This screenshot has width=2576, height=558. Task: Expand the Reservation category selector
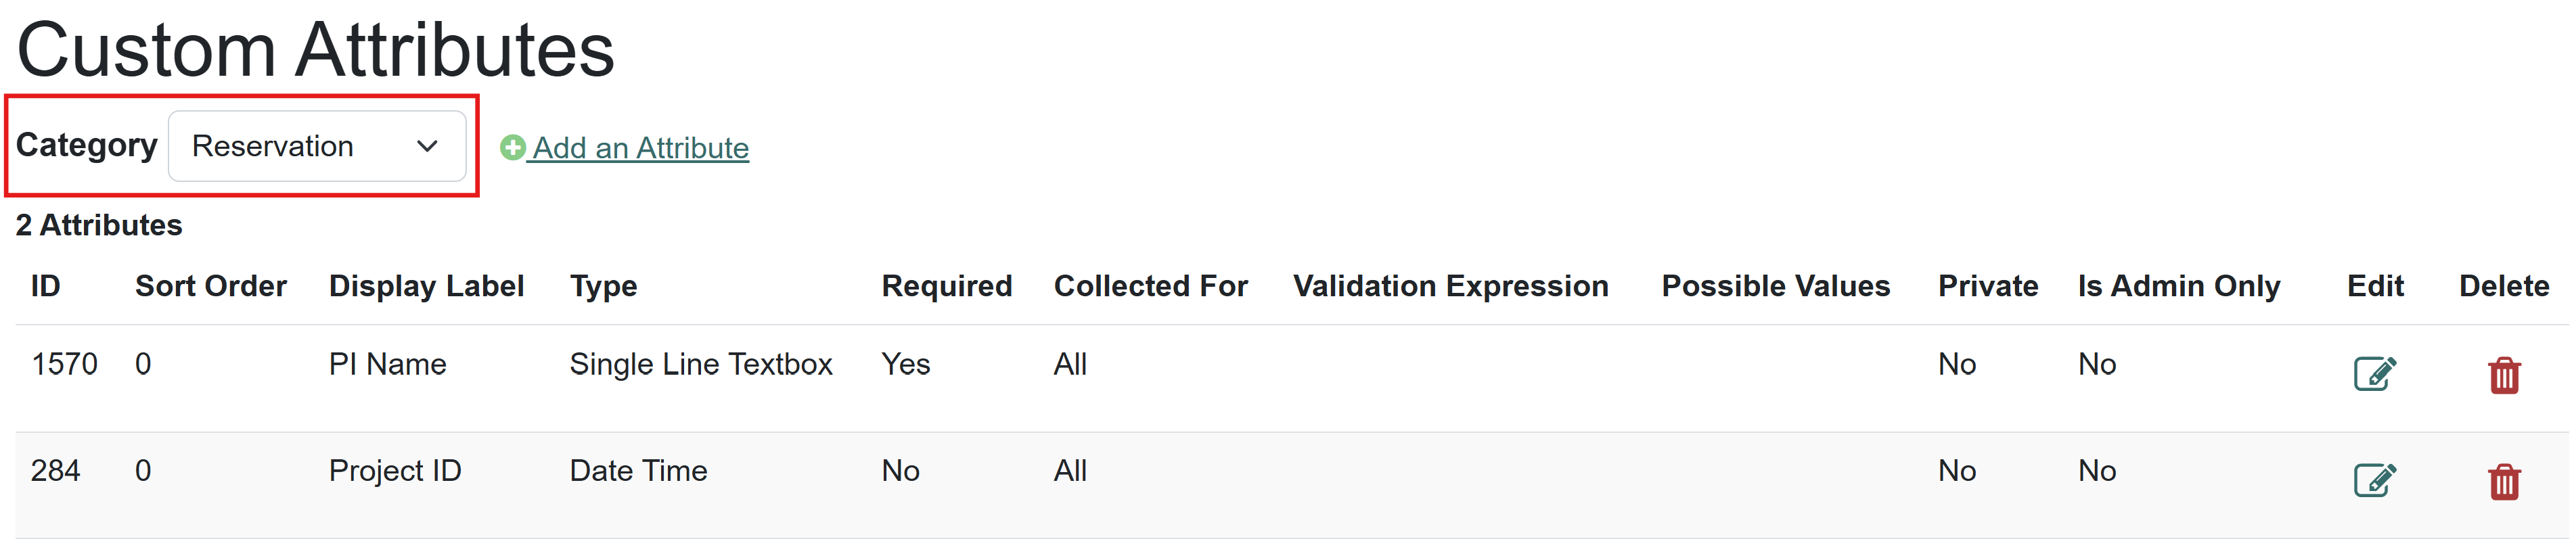coord(317,146)
